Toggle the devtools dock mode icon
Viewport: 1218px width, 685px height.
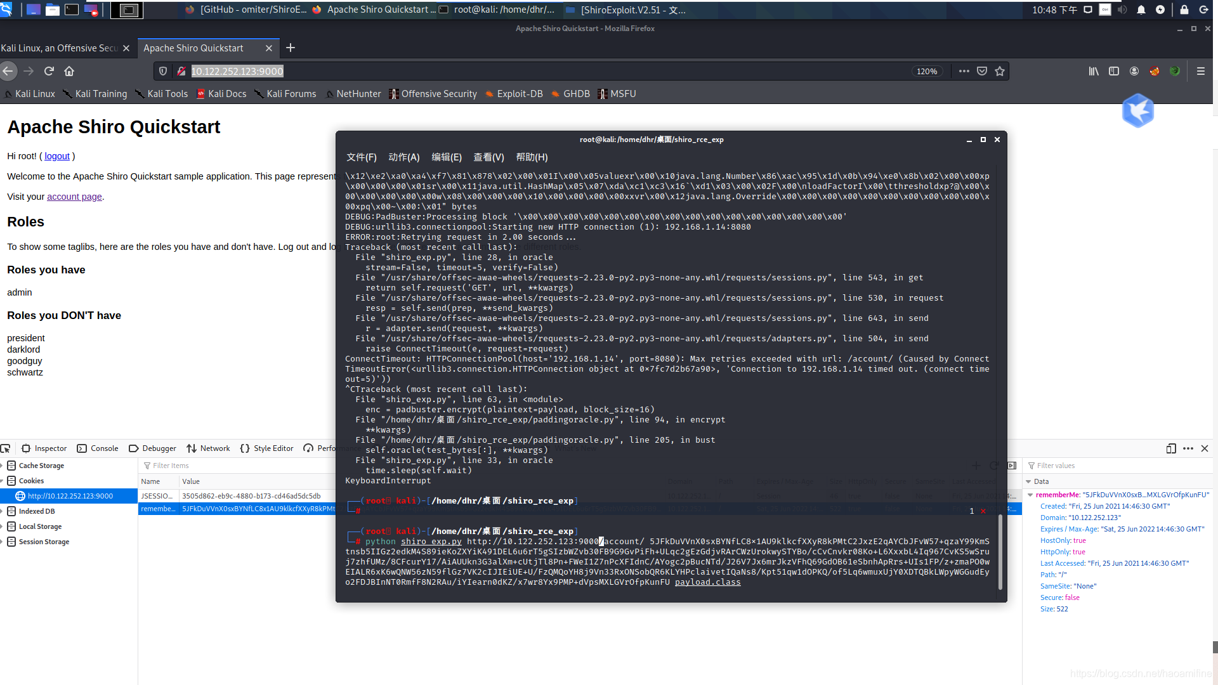1170,448
